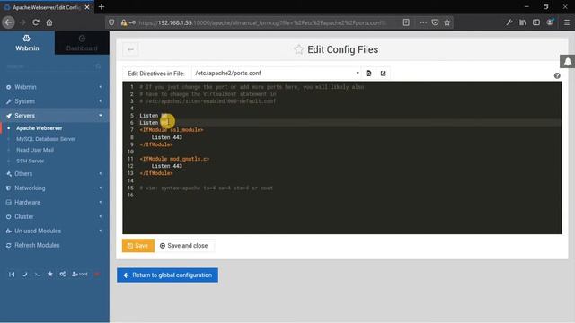This screenshot has height=323, width=575.
Task: Place cursor on line 5 Listen 80
Action: click(154, 116)
